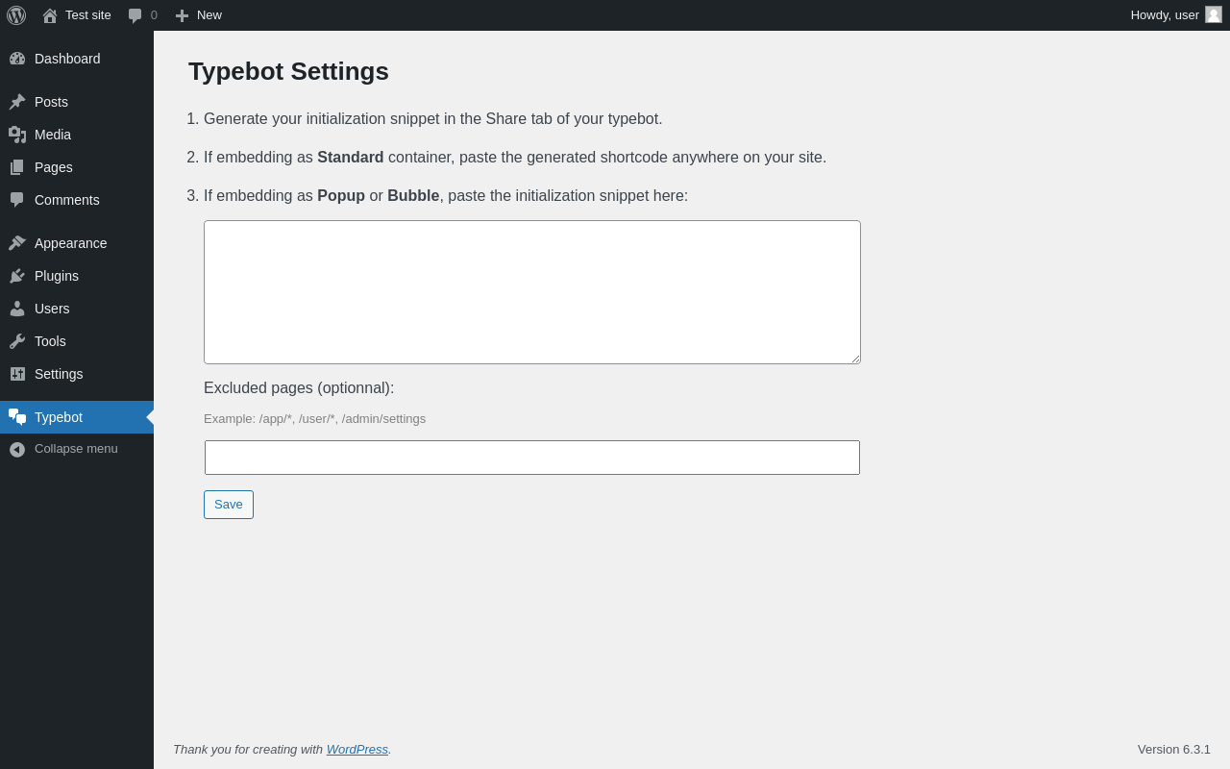Click the Dashboard gauge icon
This screenshot has width=1230, height=769.
(17, 59)
